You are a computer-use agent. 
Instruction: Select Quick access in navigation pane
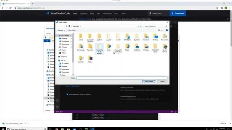click(65, 35)
